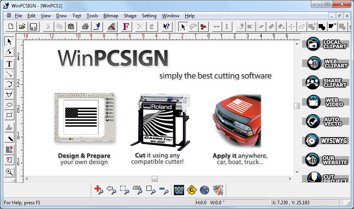Open the Shape menu
354x209 pixels.
(x=130, y=16)
